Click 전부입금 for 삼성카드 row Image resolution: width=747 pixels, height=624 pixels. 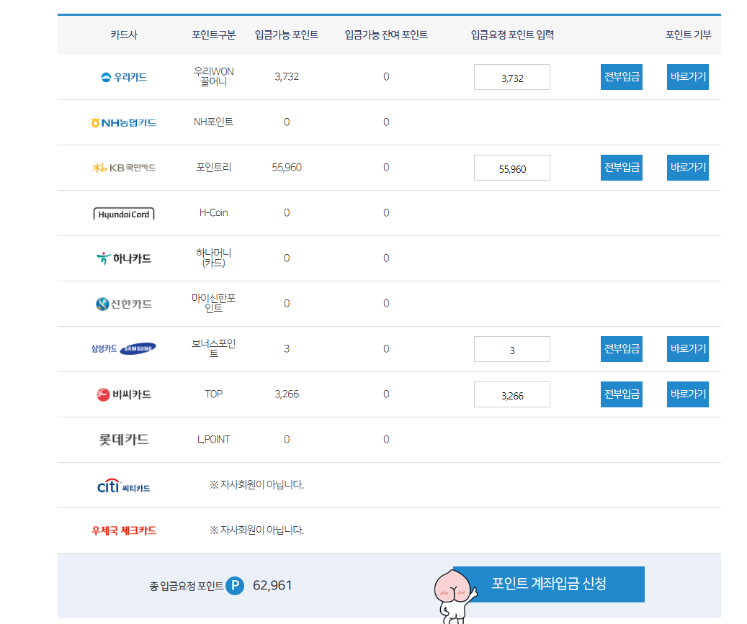point(622,349)
